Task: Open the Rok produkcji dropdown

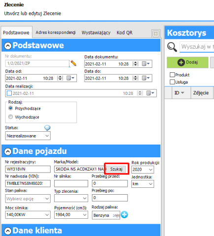Action: [143, 170]
